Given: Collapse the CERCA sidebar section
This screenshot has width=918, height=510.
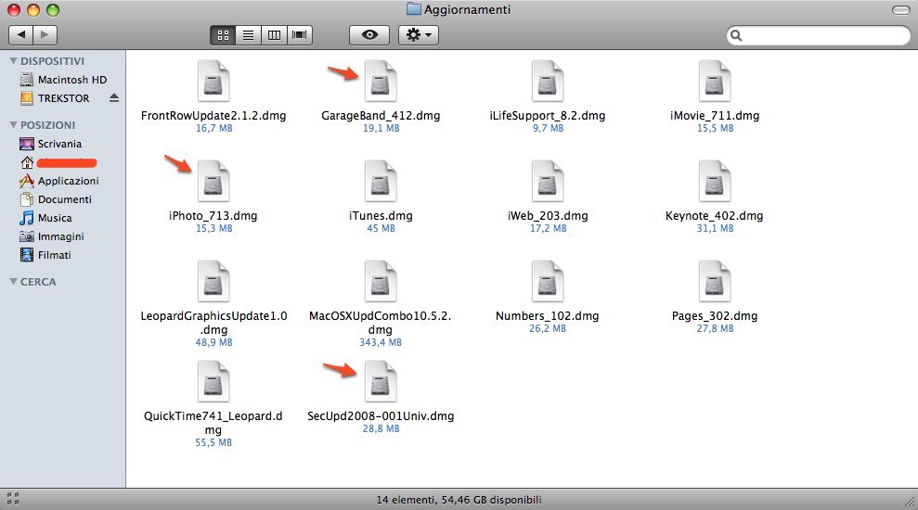Looking at the screenshot, I should click(14, 281).
